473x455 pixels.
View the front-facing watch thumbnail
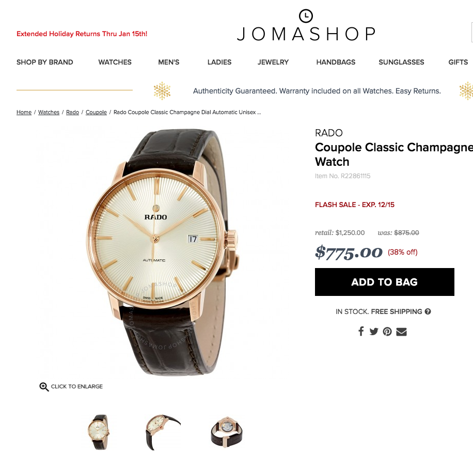(x=99, y=432)
